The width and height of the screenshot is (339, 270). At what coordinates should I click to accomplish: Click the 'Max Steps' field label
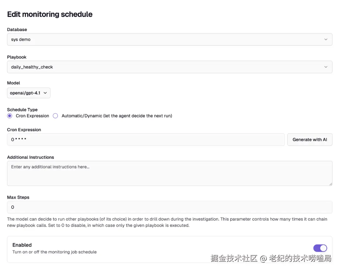pos(18,197)
